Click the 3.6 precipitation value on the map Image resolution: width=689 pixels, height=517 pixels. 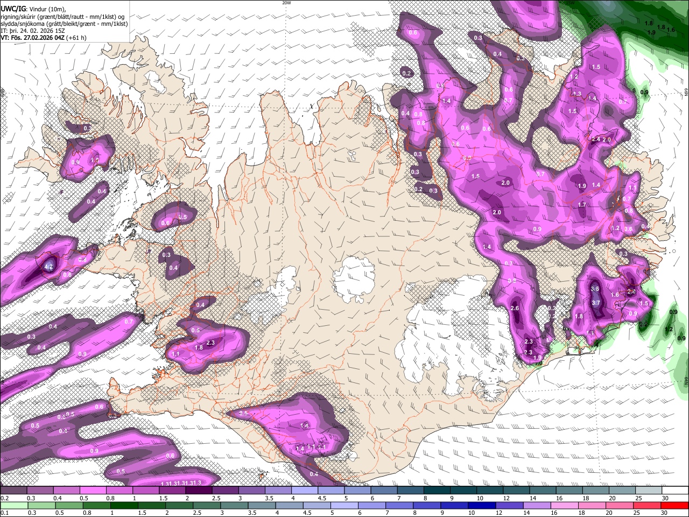[x=595, y=289]
